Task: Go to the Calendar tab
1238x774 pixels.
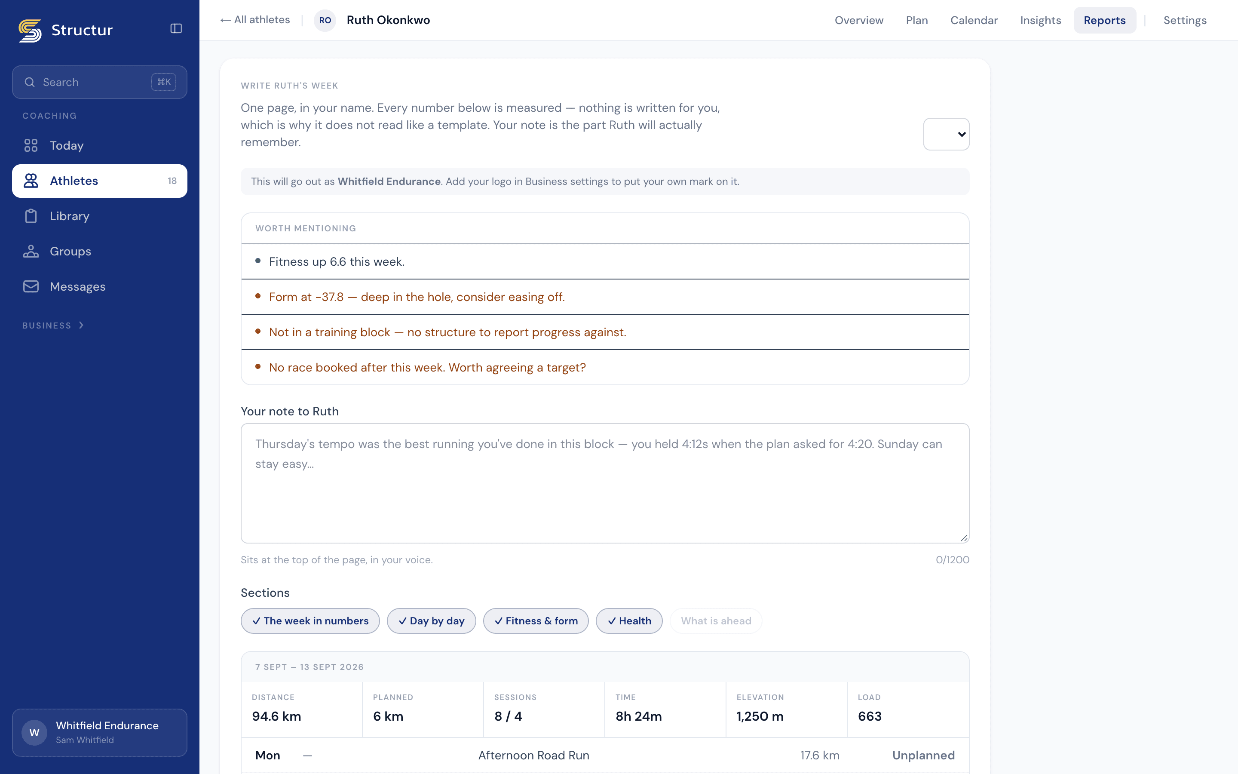Action: tap(974, 21)
